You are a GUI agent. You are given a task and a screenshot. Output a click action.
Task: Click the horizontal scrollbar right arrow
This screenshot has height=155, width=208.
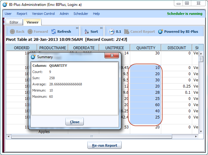(x=196, y=136)
